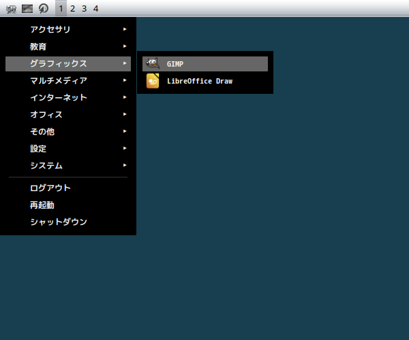The width and height of the screenshot is (409, 340).
Task: Switch to workspace 4
Action: pos(95,9)
